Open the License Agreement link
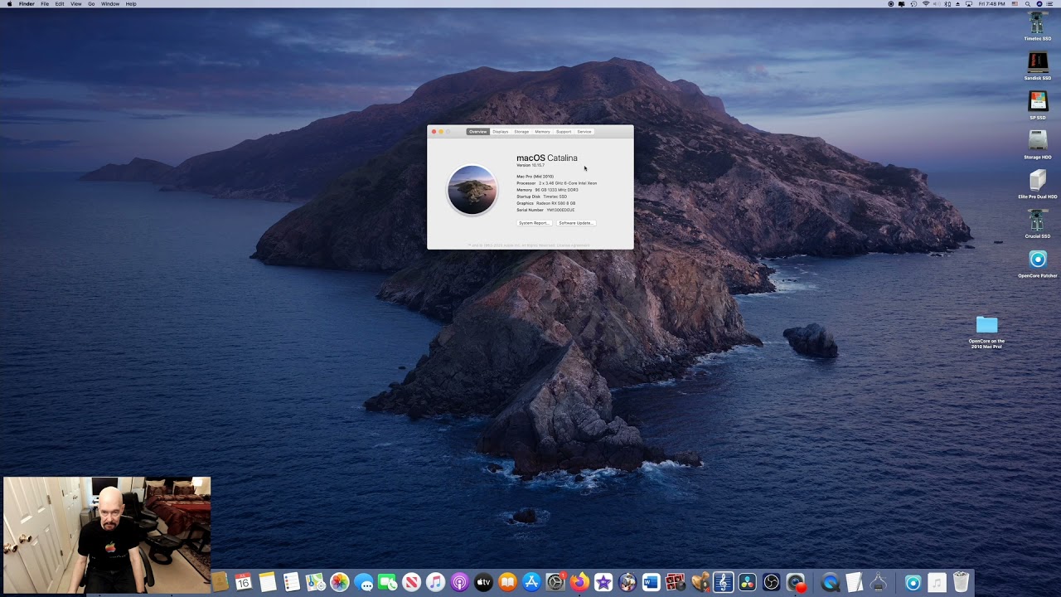The image size is (1061, 597). (573, 245)
